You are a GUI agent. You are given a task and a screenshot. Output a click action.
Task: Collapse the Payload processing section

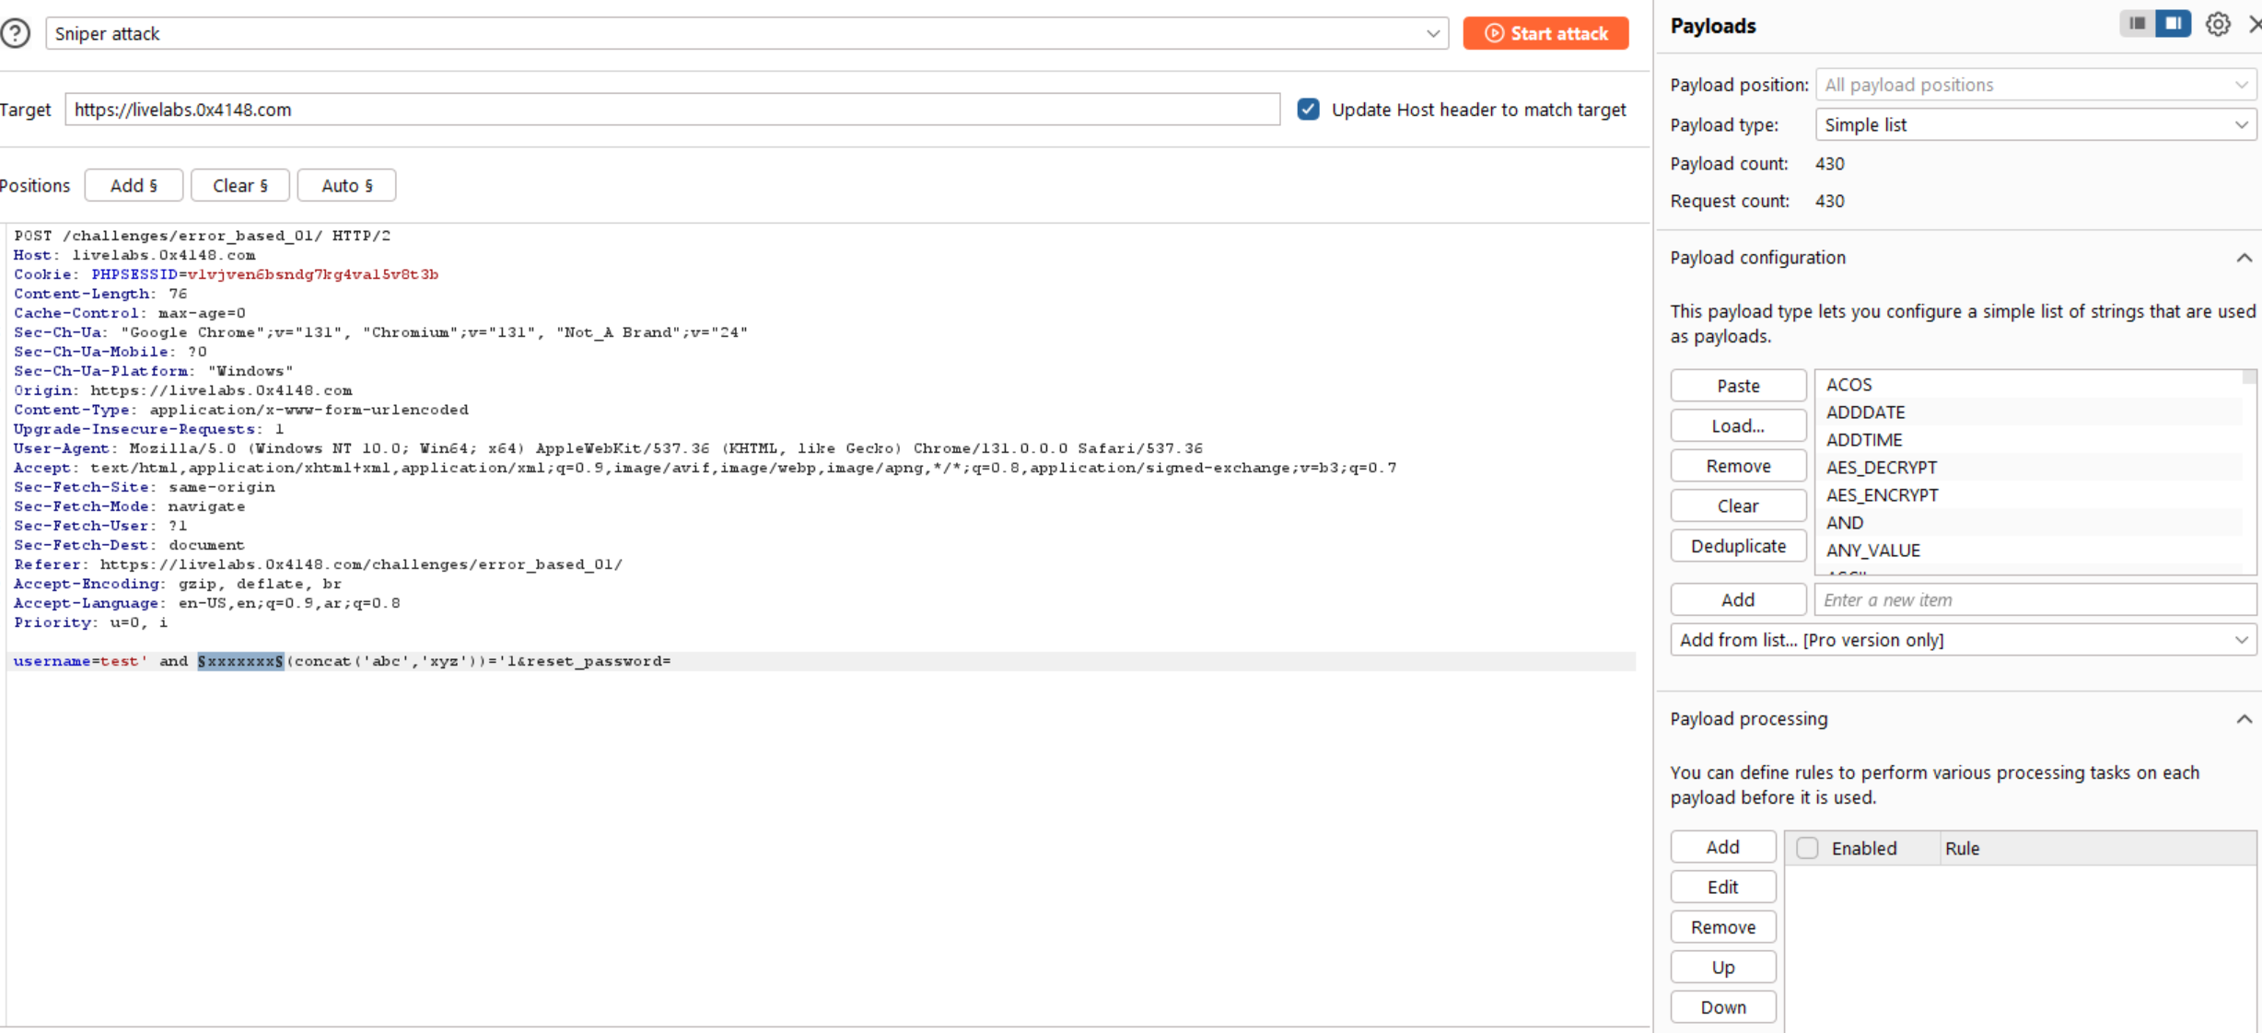pos(2244,719)
